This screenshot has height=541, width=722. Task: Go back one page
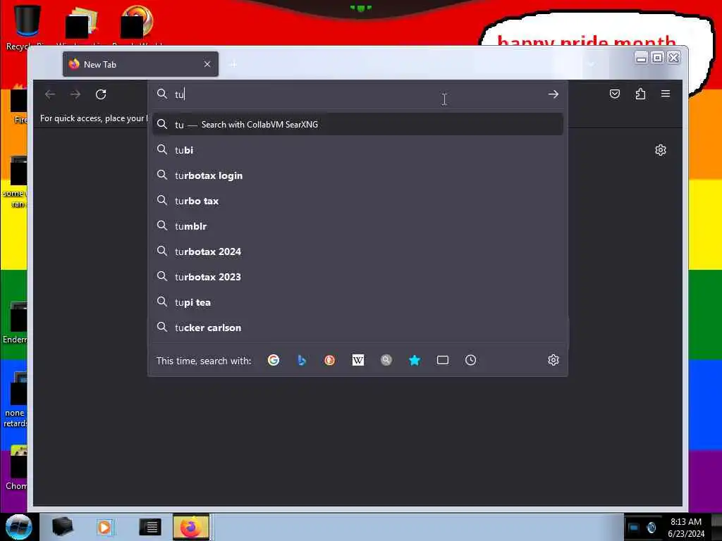click(x=50, y=94)
